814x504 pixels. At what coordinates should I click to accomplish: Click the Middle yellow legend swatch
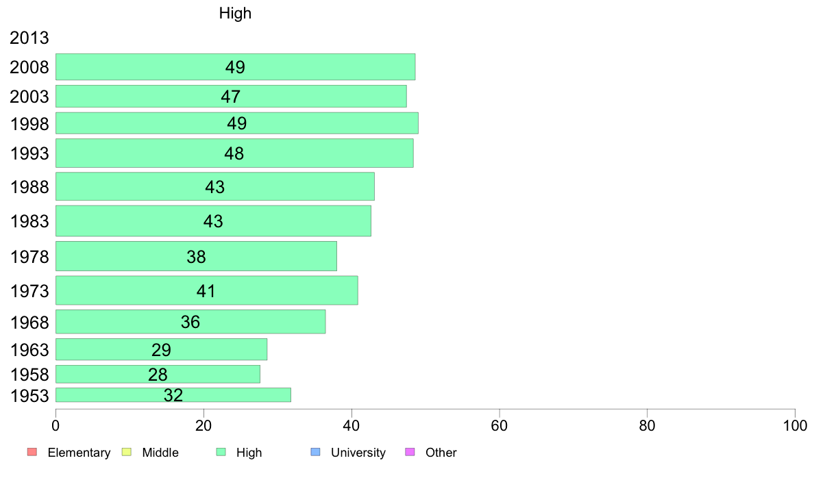(126, 452)
